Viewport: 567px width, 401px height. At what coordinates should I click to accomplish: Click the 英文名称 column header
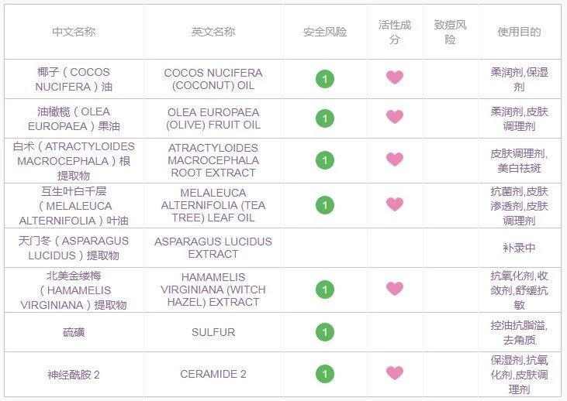pos(213,33)
